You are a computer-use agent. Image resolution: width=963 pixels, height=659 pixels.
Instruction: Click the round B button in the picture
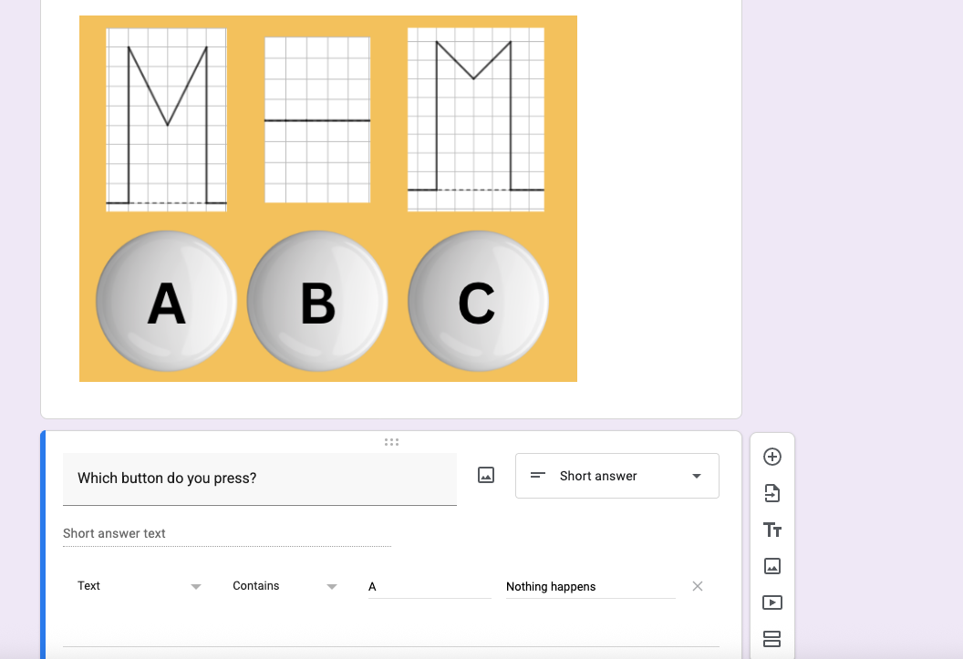[x=317, y=302]
